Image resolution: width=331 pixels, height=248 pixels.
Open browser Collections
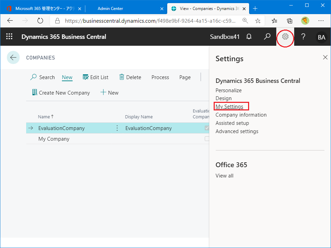tap(290, 21)
